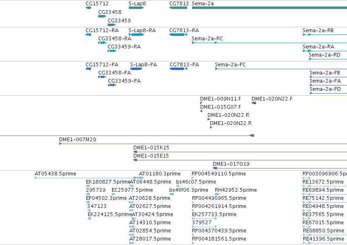This screenshot has width=347, height=245.
Task: Select DME1-007M20 clone label
Action: 77,140
